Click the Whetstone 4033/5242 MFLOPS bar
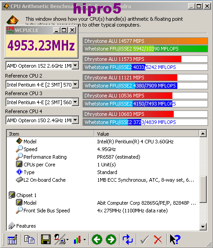Screen dimensions: 213x248 (145, 67)
